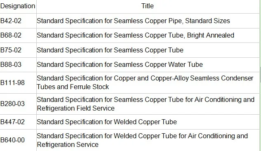Select designation cell B88-03
The image size is (261, 151).
(x=18, y=65)
